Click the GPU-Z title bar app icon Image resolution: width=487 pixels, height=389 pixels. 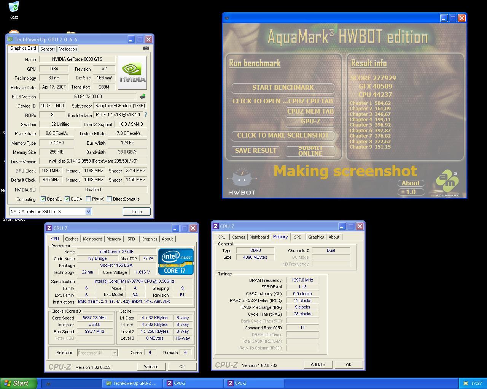click(10, 39)
